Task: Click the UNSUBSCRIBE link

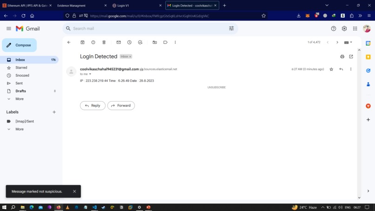Action: pyautogui.click(x=216, y=88)
